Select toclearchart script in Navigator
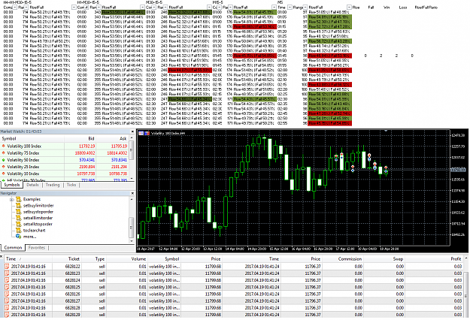Screen dimensions: 470x320 (34, 231)
